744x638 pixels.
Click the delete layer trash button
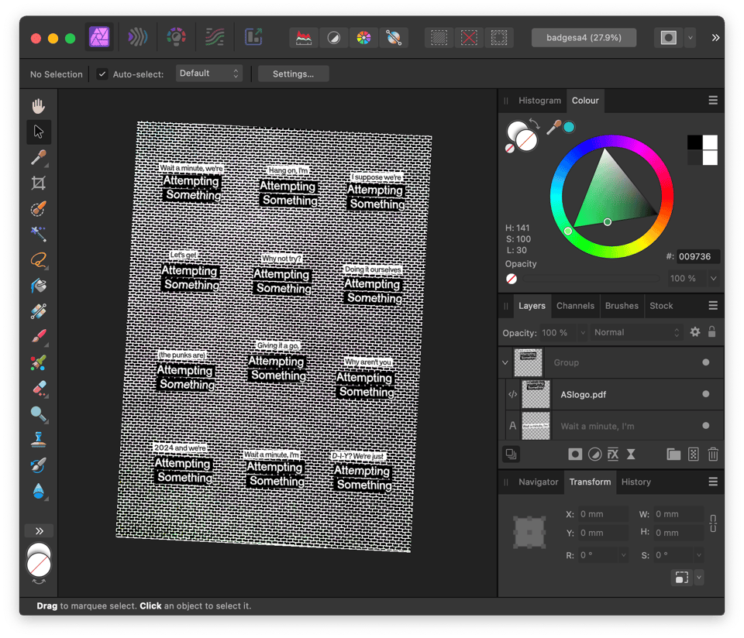712,454
